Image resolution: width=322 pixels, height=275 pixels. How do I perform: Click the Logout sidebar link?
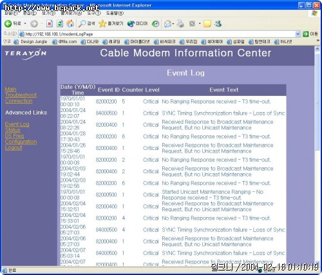(14, 147)
